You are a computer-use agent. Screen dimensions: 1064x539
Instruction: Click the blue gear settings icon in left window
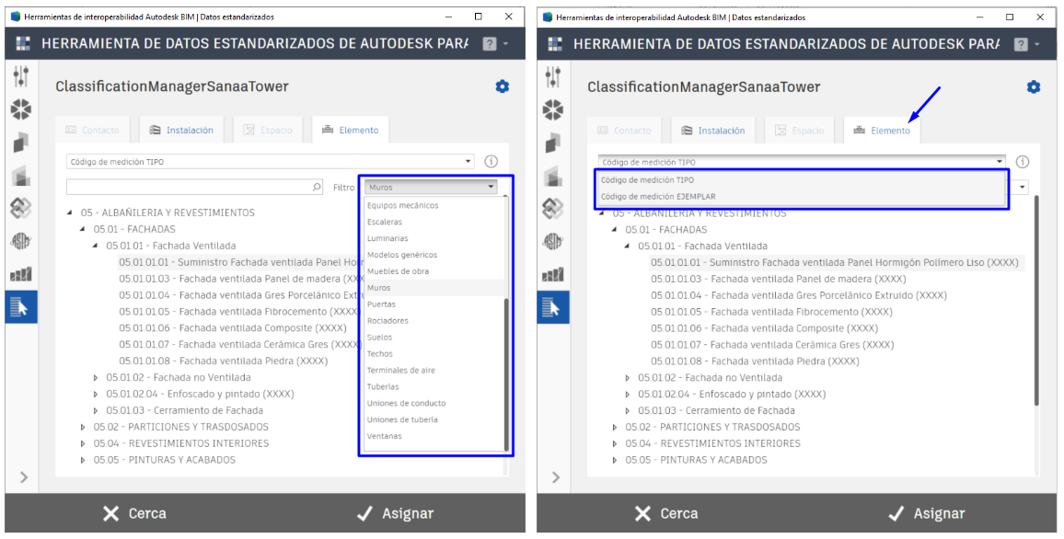(503, 86)
